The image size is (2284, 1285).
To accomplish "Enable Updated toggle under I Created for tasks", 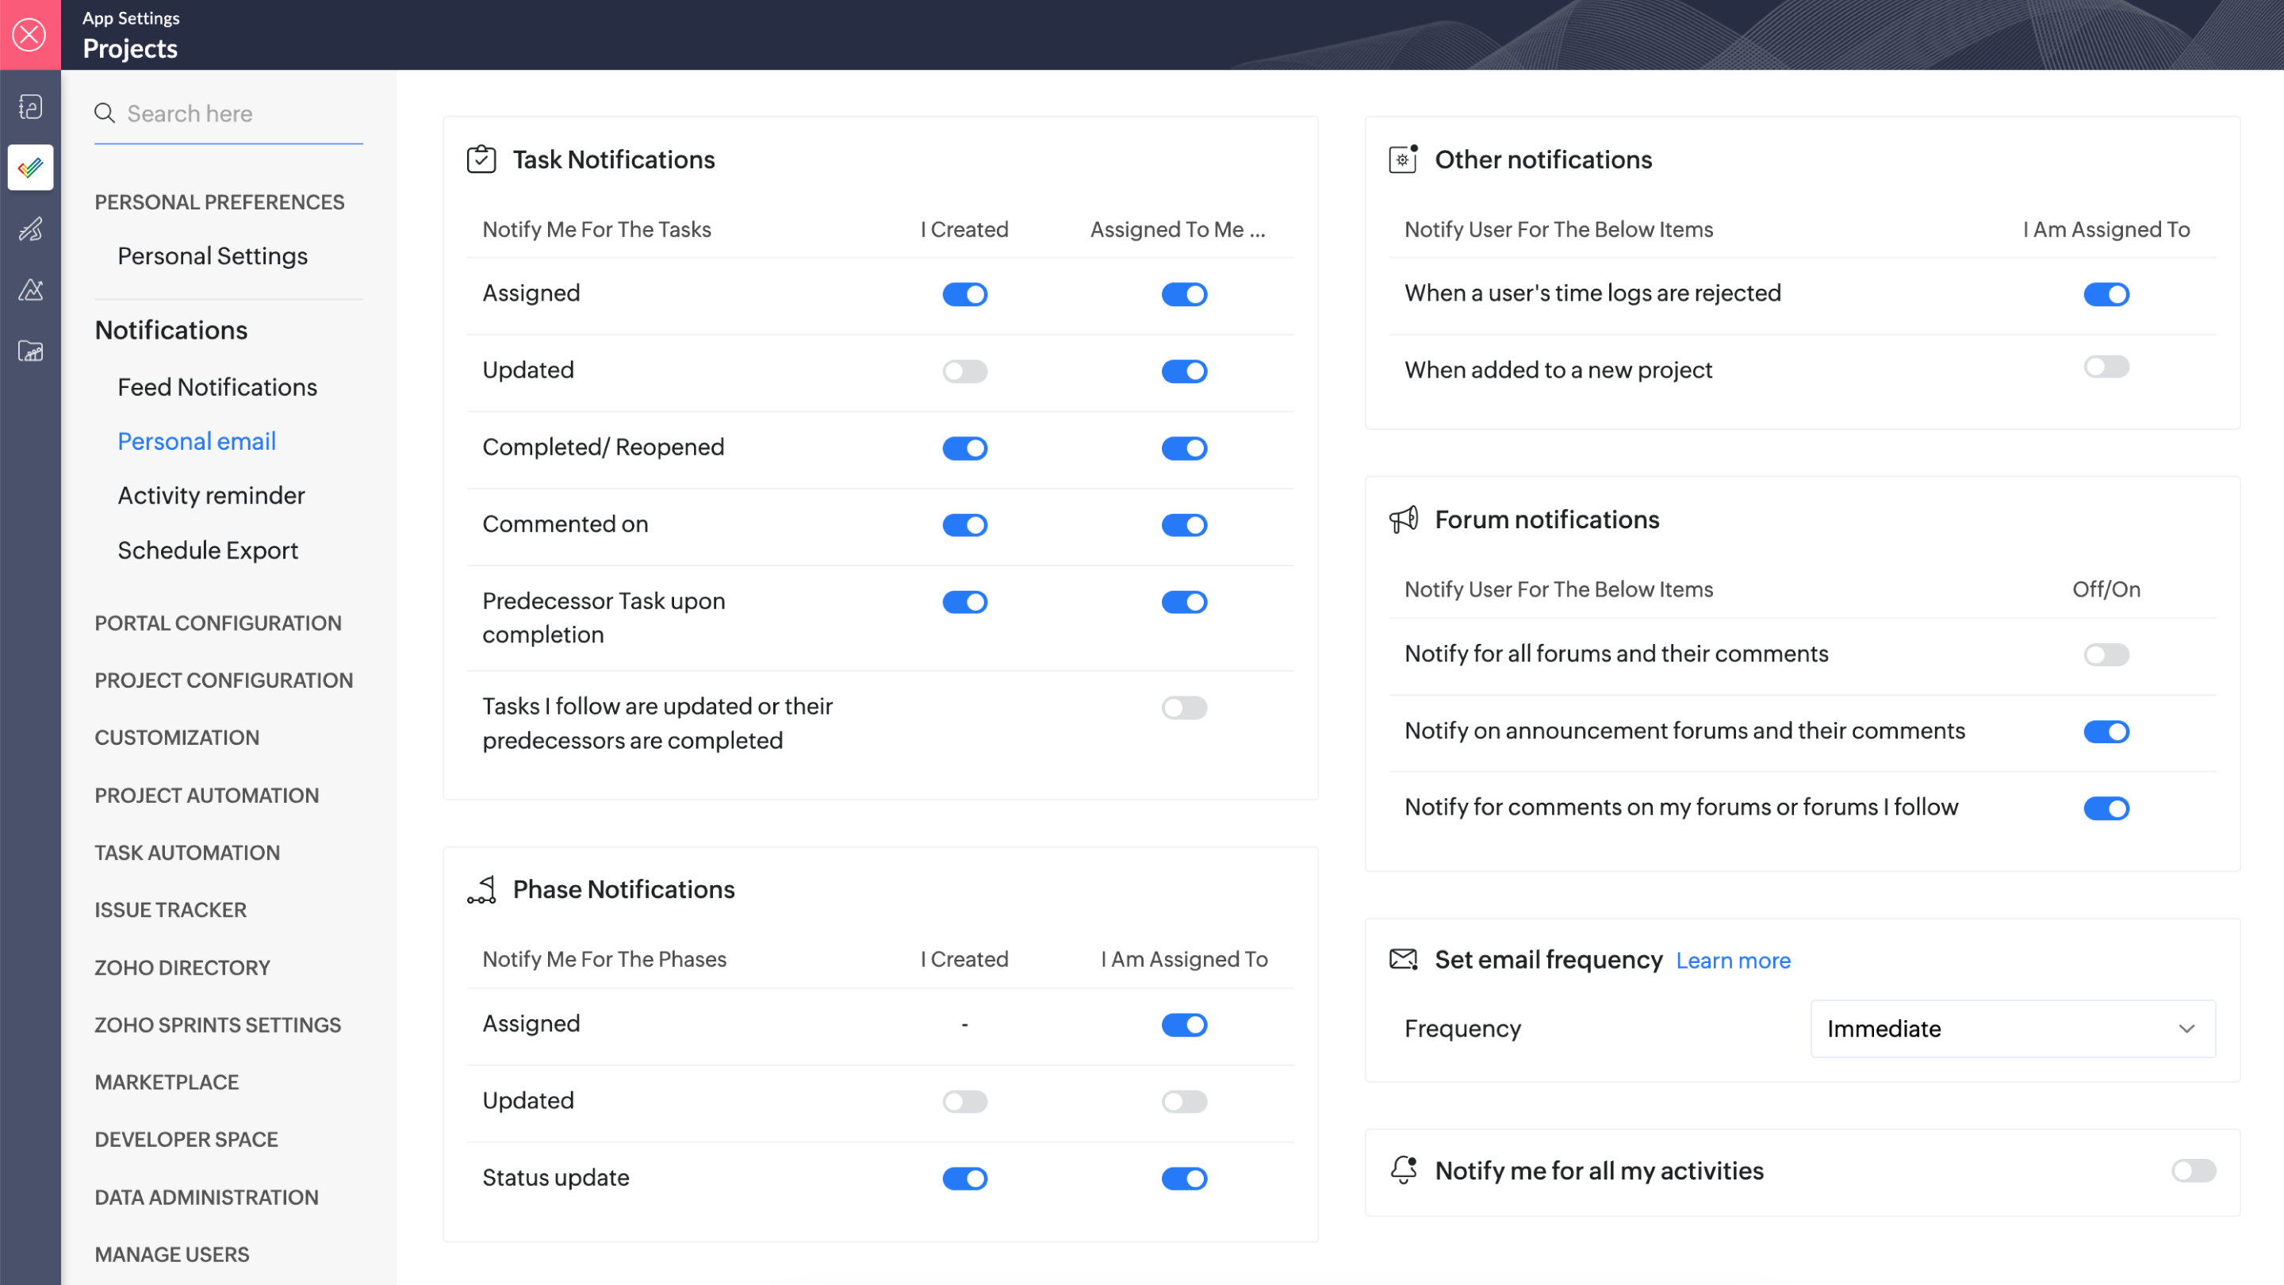I will coord(964,370).
